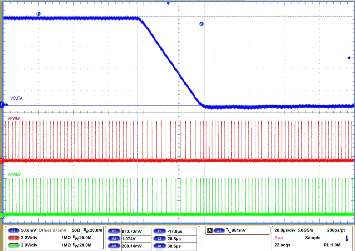Click the C3 BW:20.0M bandwidth readout

point(82,245)
